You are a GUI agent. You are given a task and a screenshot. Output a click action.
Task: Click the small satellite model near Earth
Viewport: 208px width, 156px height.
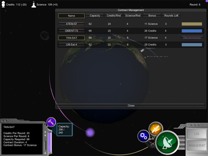coord(142,50)
